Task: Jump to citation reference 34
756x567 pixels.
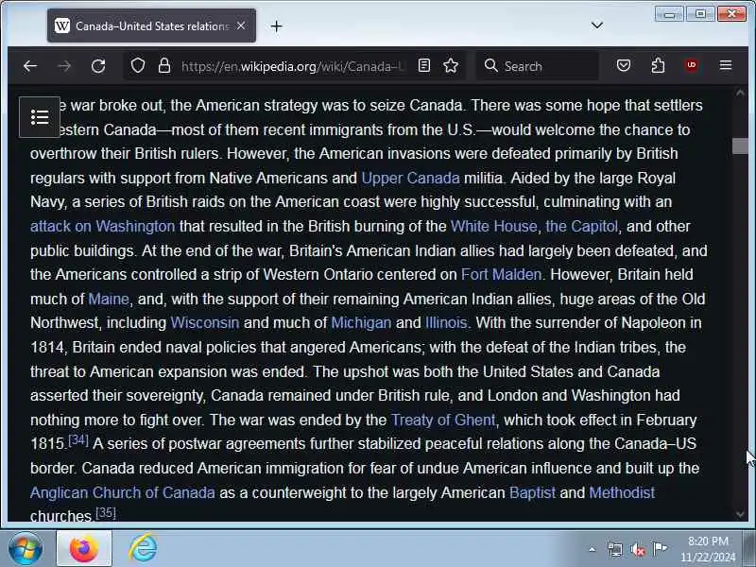Action: (78, 439)
